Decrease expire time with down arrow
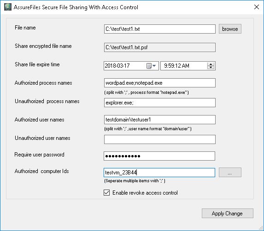 click(211, 68)
